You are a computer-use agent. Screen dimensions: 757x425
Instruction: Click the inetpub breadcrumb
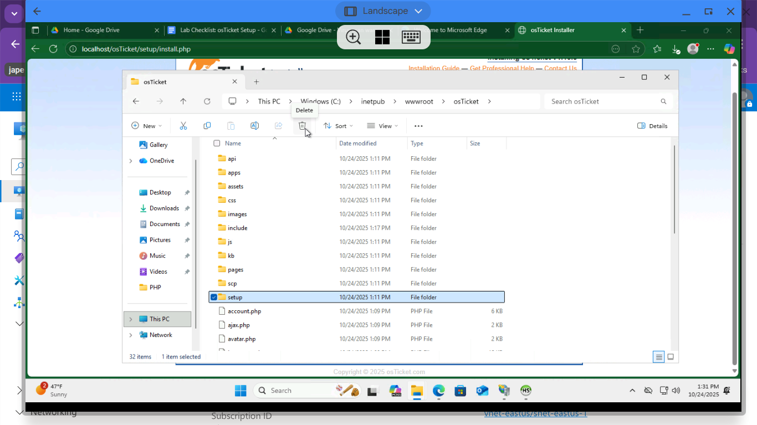[372, 101]
